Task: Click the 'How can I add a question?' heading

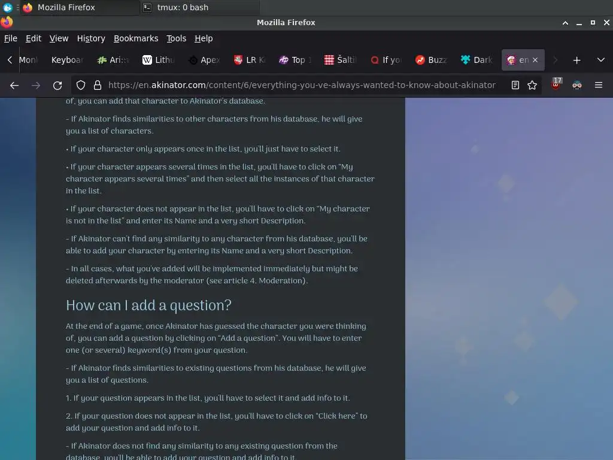Action: 148,305
